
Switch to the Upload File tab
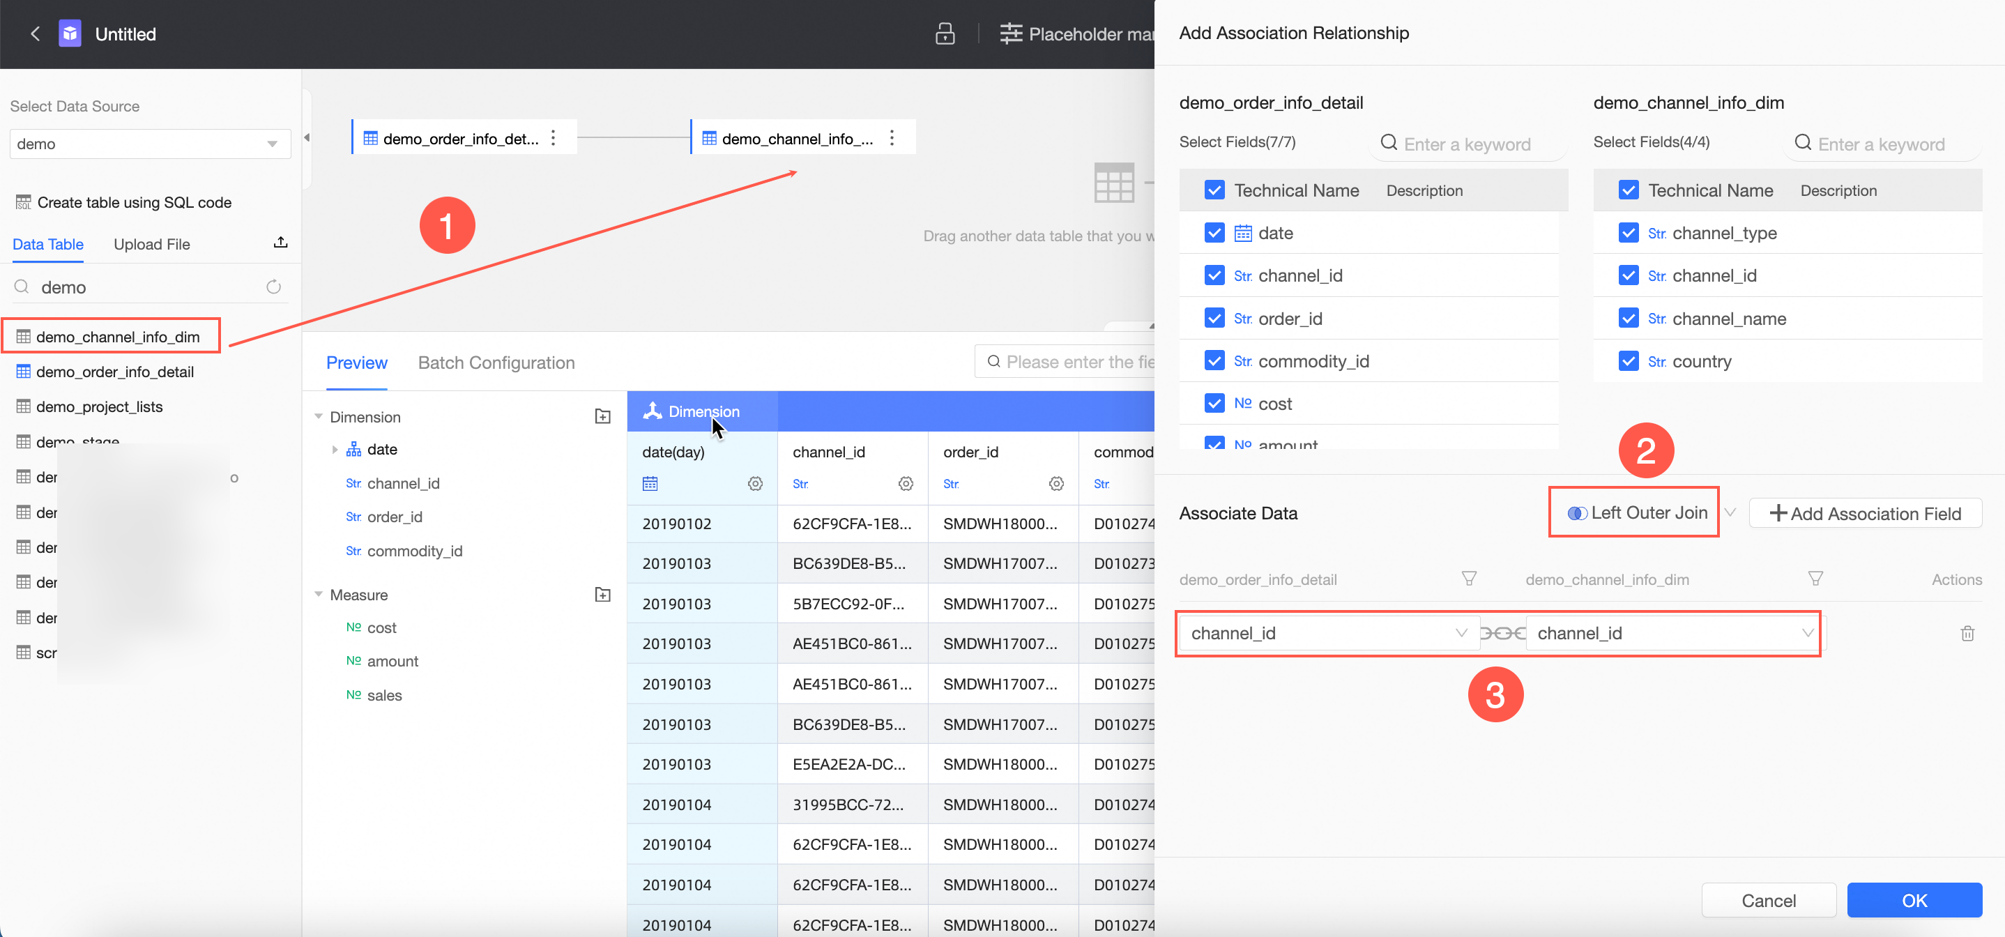(152, 245)
